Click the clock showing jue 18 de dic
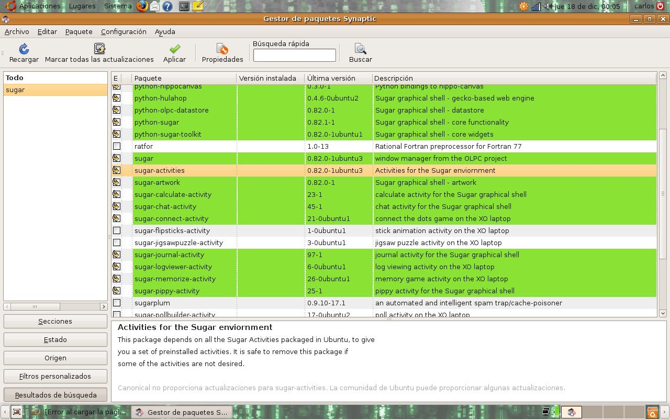 point(587,6)
